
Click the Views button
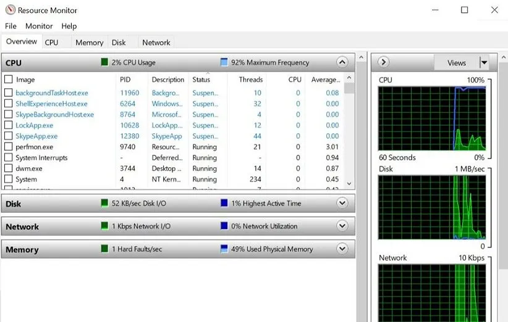click(x=456, y=62)
